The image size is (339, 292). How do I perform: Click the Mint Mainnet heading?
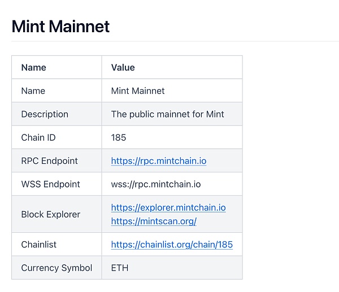pyautogui.click(x=60, y=27)
